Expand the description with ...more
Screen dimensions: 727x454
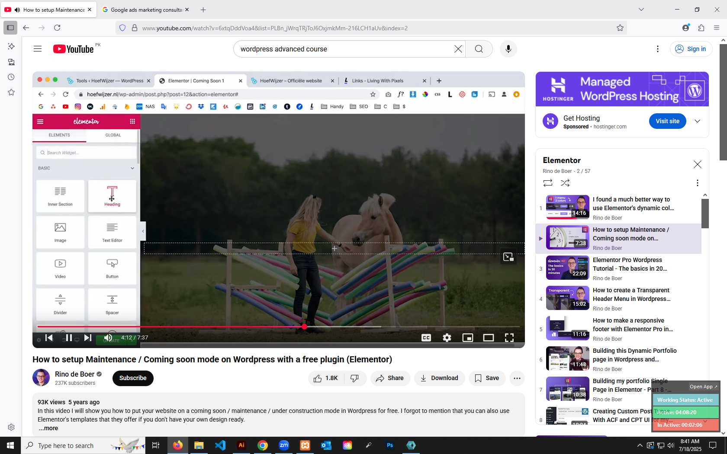[48, 428]
